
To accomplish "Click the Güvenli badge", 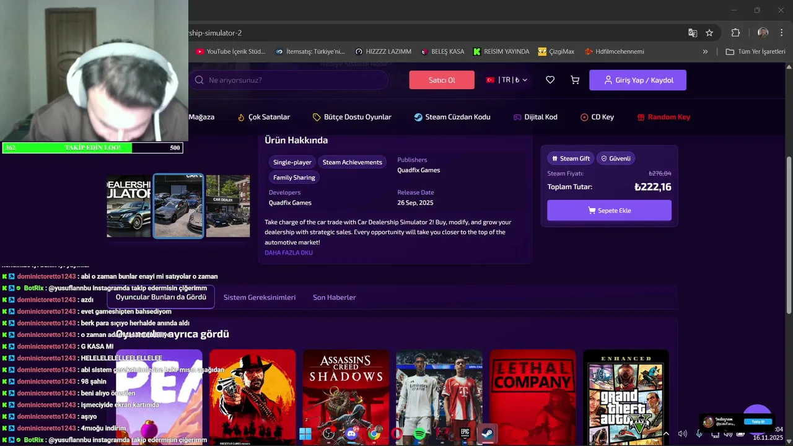I will pyautogui.click(x=615, y=159).
